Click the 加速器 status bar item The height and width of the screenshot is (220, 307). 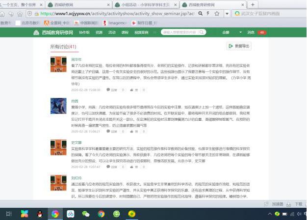[x=274, y=204]
